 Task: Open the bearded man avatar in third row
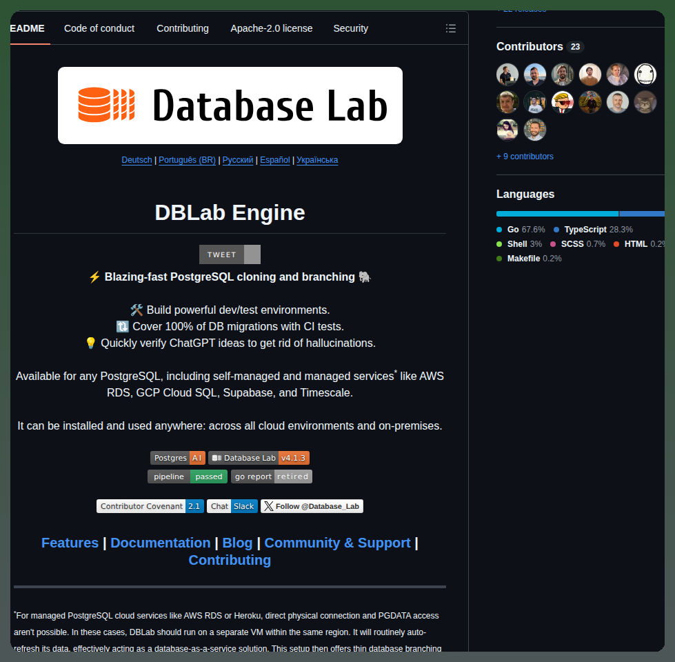pos(535,130)
